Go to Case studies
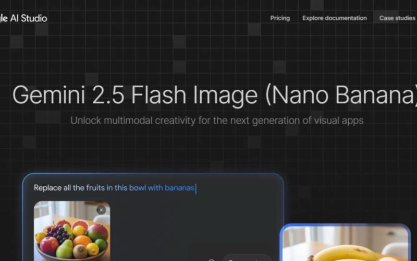The width and height of the screenshot is (417, 261). (397, 18)
